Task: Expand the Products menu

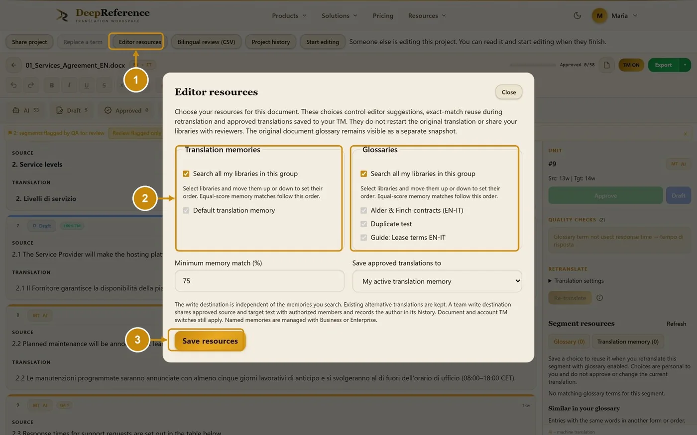Action: click(289, 15)
